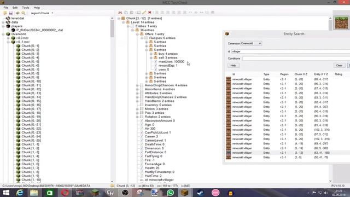The width and height of the screenshot is (350, 197).
Task: Select id: minecraft:villager tag
Action: 159,180
